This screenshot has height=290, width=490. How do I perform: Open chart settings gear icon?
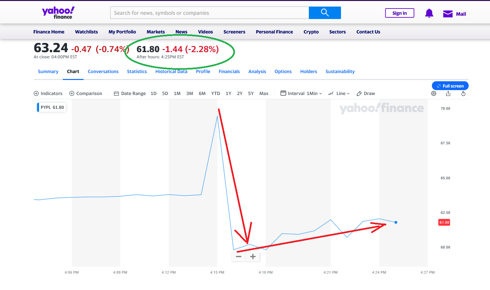pyautogui.click(x=434, y=93)
